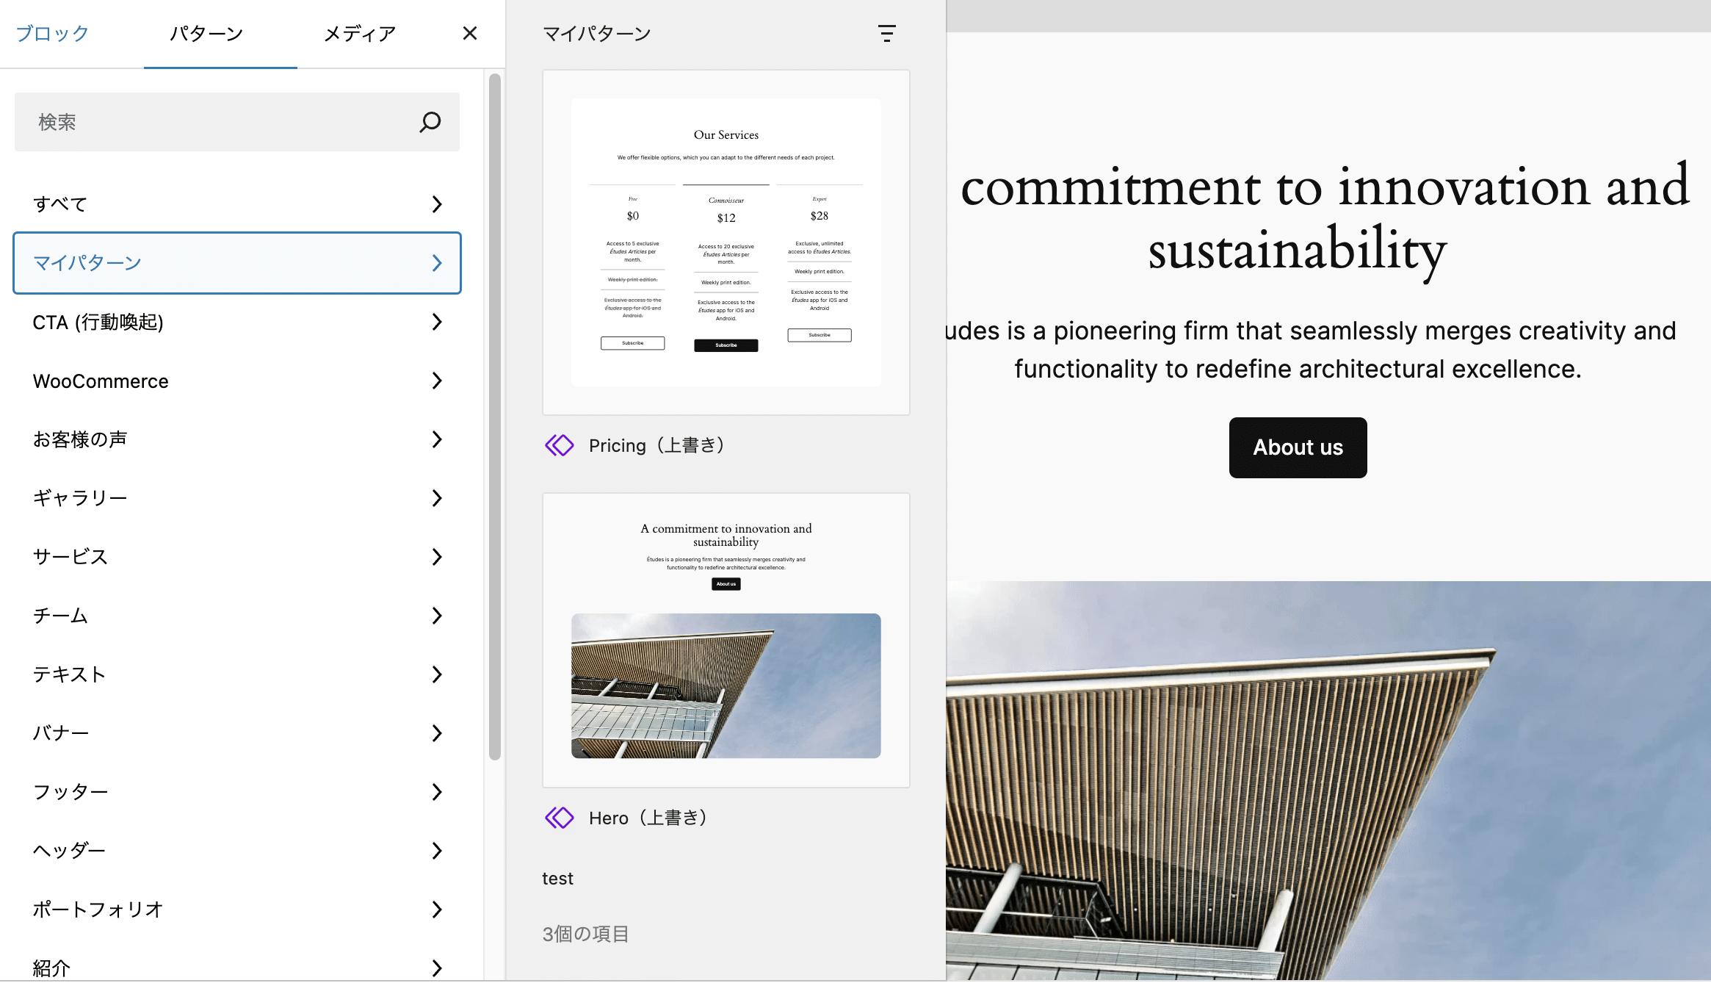Click the Hero pattern synced icon

pos(560,818)
